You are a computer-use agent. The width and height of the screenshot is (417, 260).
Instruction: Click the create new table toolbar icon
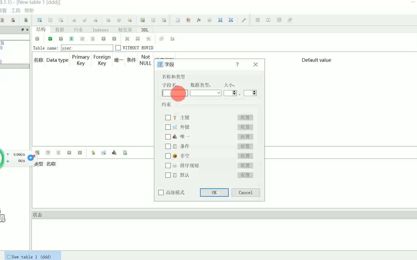click(x=40, y=20)
